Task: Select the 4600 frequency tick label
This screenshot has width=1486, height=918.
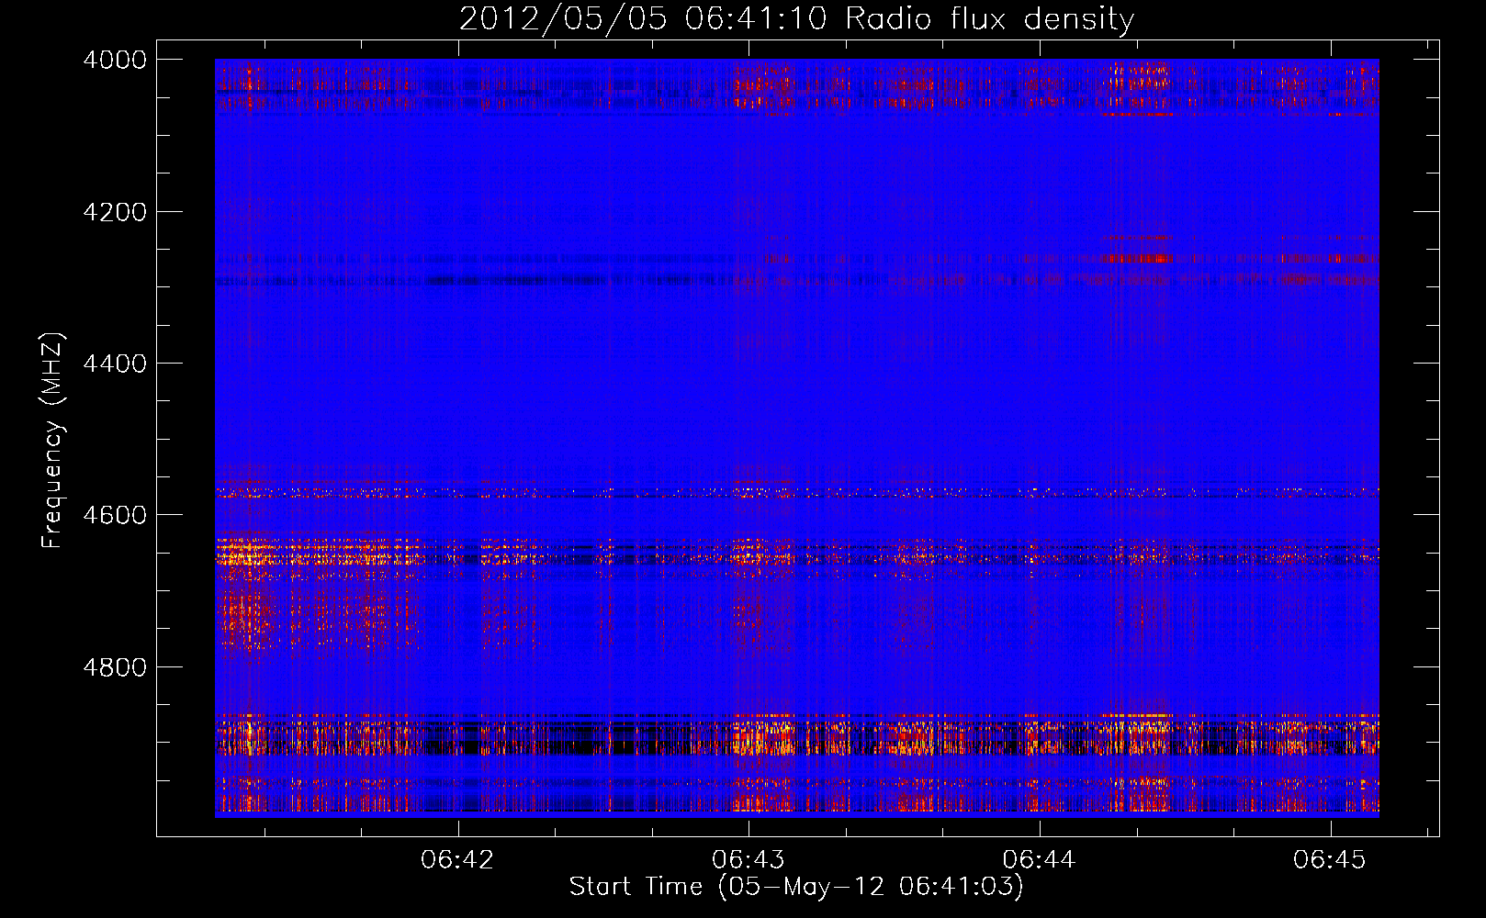Action: pyautogui.click(x=115, y=515)
